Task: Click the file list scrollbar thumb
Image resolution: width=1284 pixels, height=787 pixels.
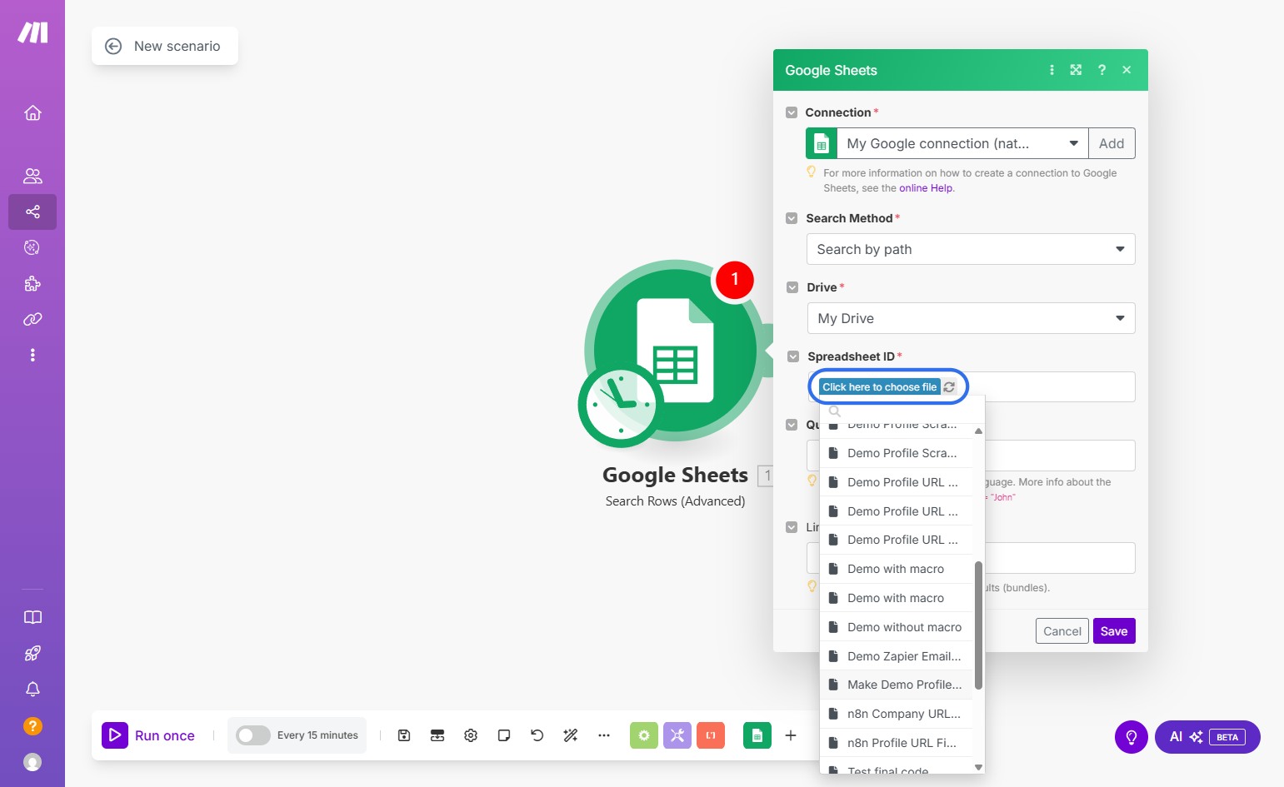Action: coord(978,625)
